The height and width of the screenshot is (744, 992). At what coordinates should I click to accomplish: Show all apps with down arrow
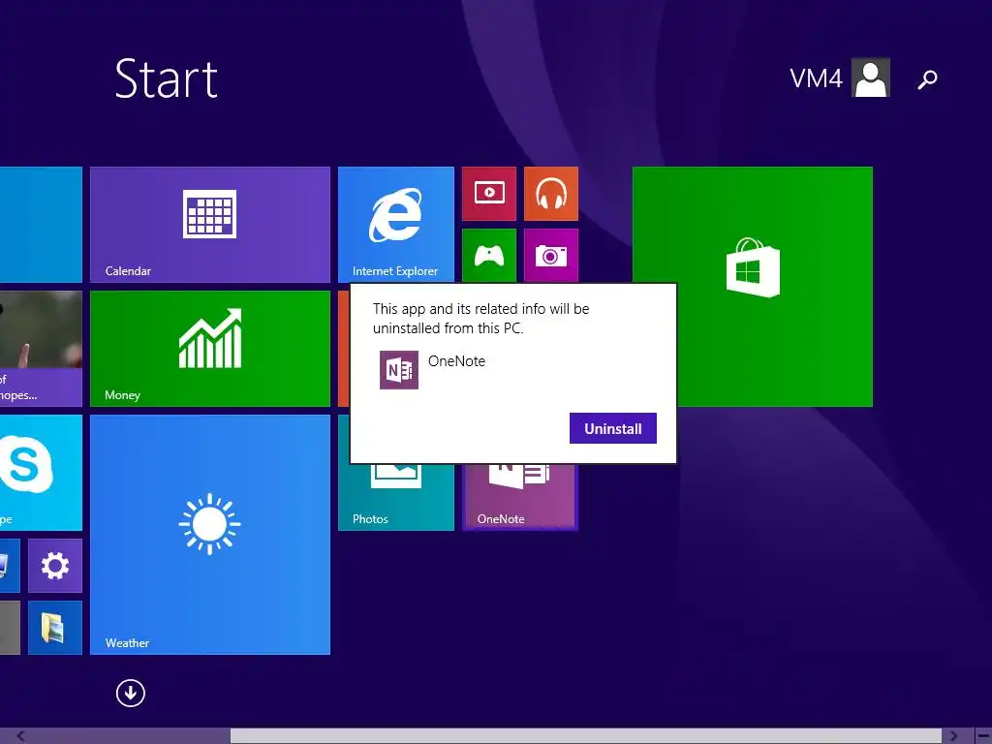pos(131,693)
